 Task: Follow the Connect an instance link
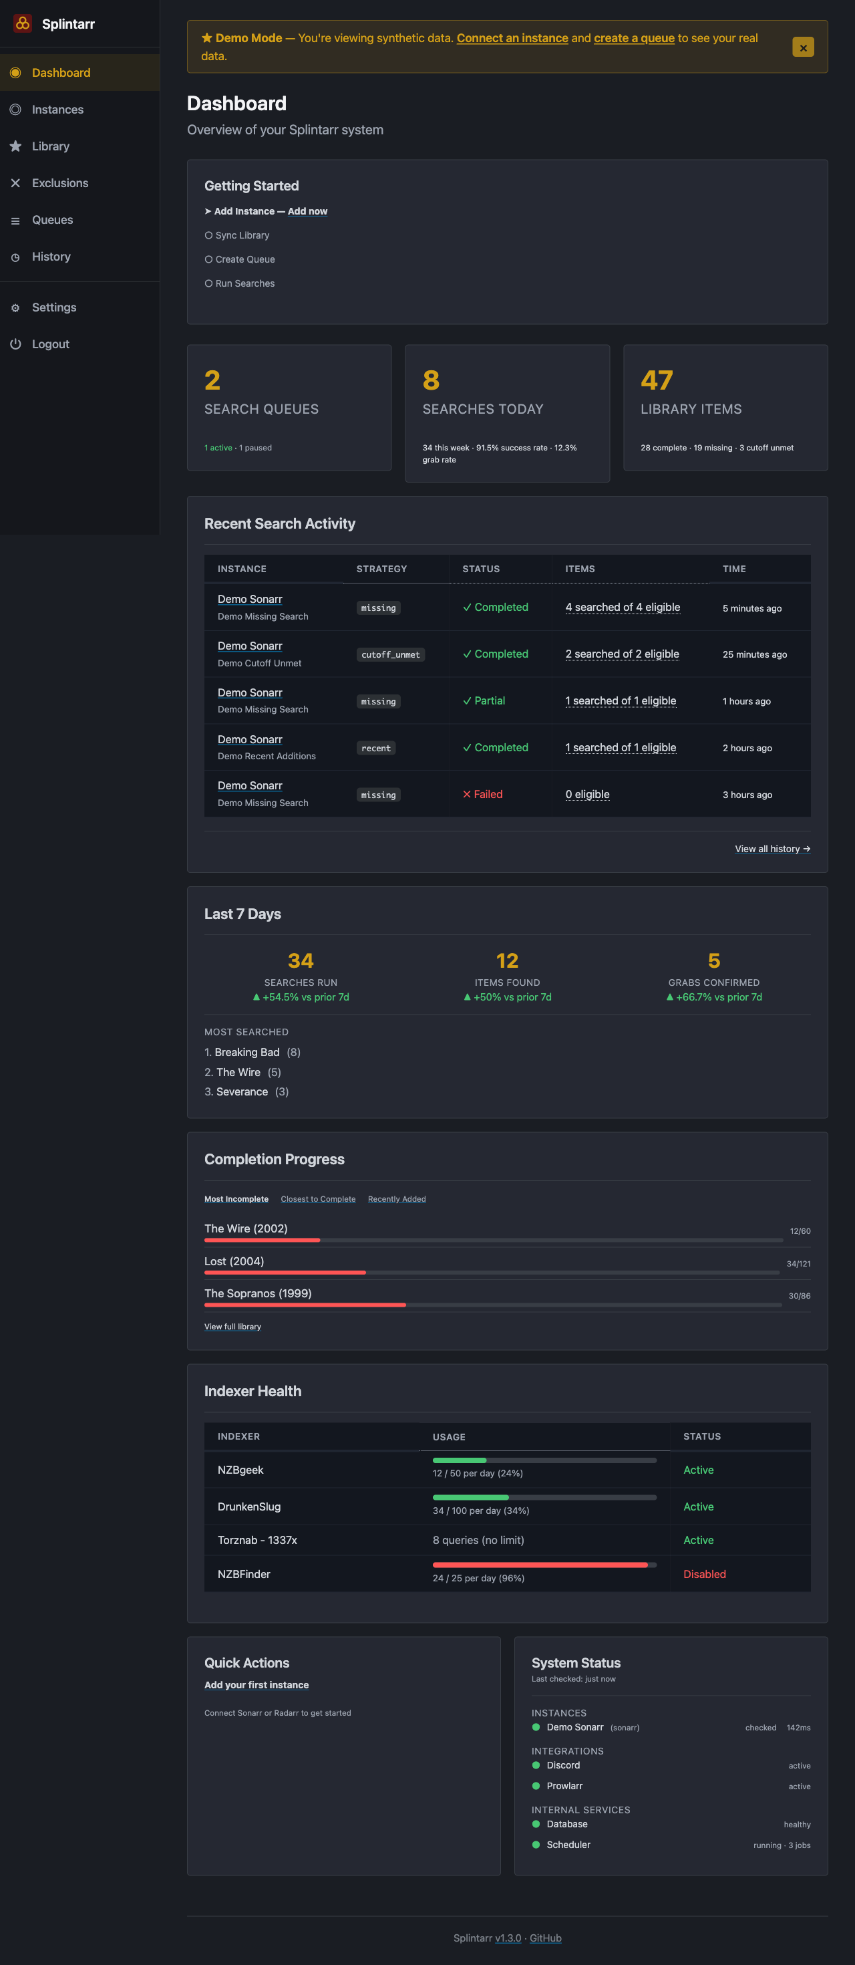512,38
